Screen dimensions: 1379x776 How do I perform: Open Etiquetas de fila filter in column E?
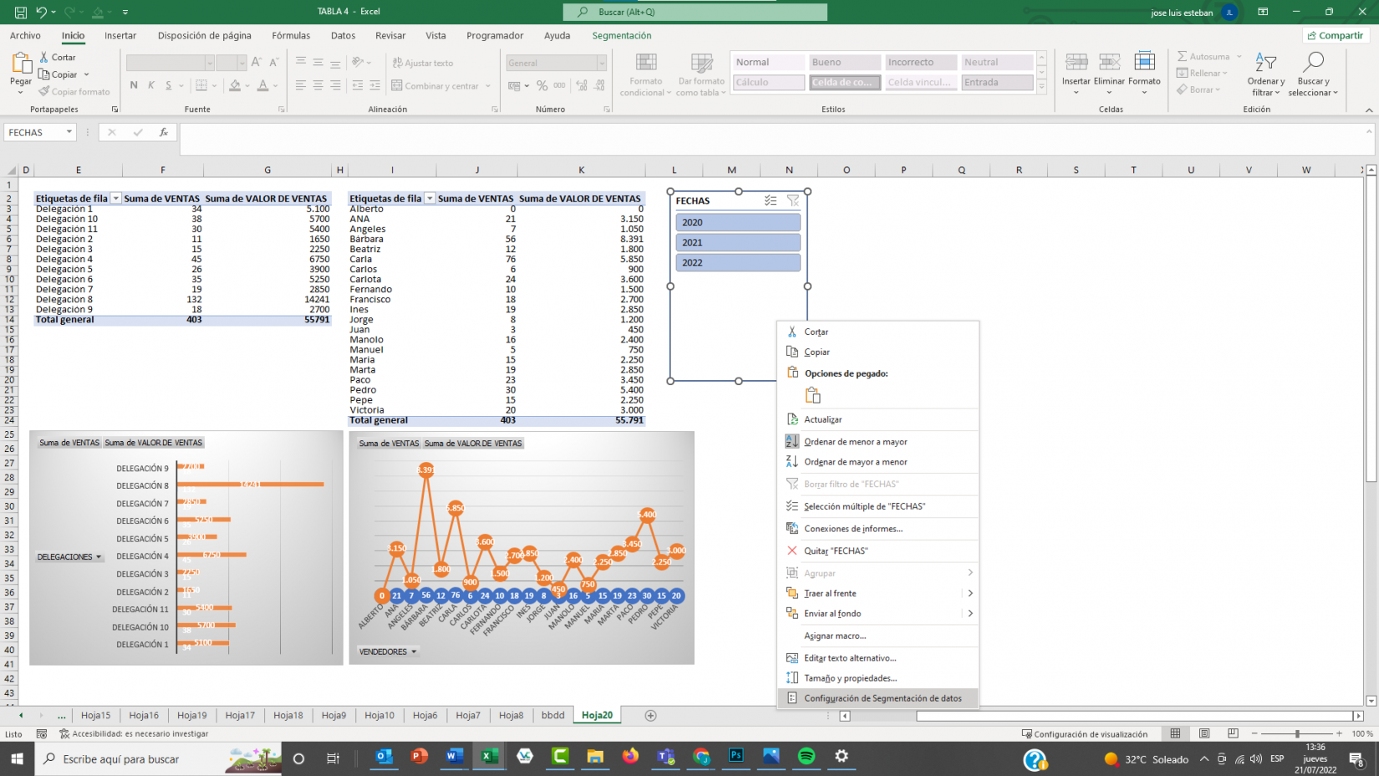[116, 199]
